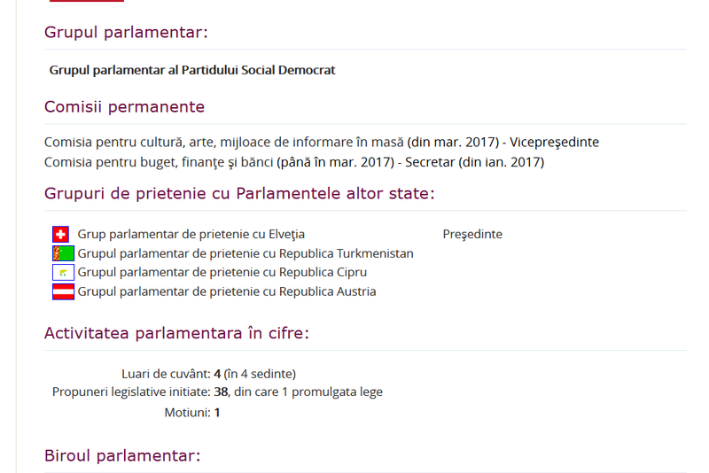
Task: Click the 'Comisii permanente' heading
Action: (124, 107)
